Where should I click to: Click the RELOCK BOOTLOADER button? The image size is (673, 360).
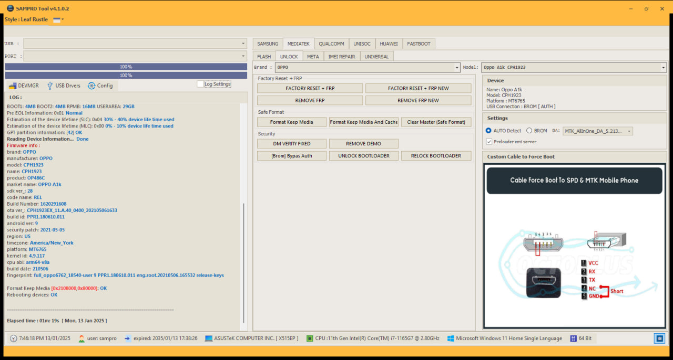click(x=436, y=156)
